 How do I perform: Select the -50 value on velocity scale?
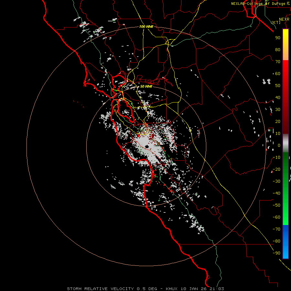click(x=276, y=205)
